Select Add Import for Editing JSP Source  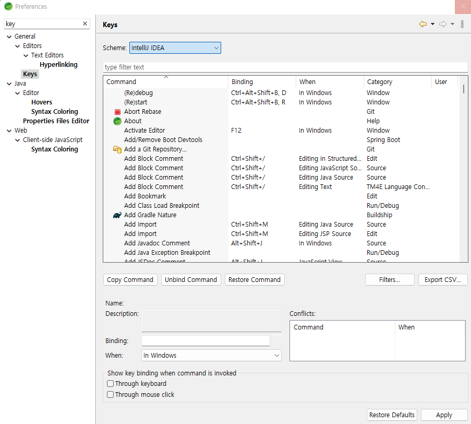coord(281,234)
